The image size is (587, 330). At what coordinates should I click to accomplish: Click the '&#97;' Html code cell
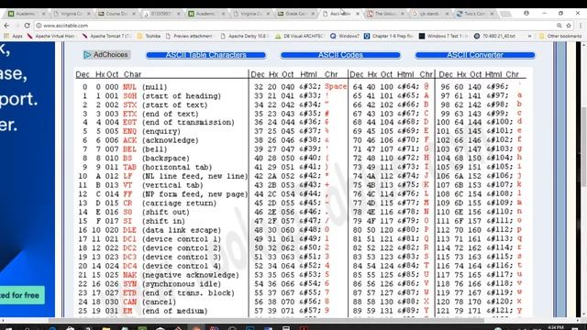point(497,95)
